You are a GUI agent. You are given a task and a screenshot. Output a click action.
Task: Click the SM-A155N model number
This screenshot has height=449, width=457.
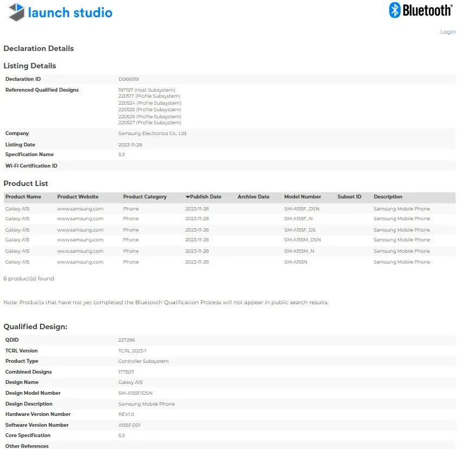tap(296, 262)
